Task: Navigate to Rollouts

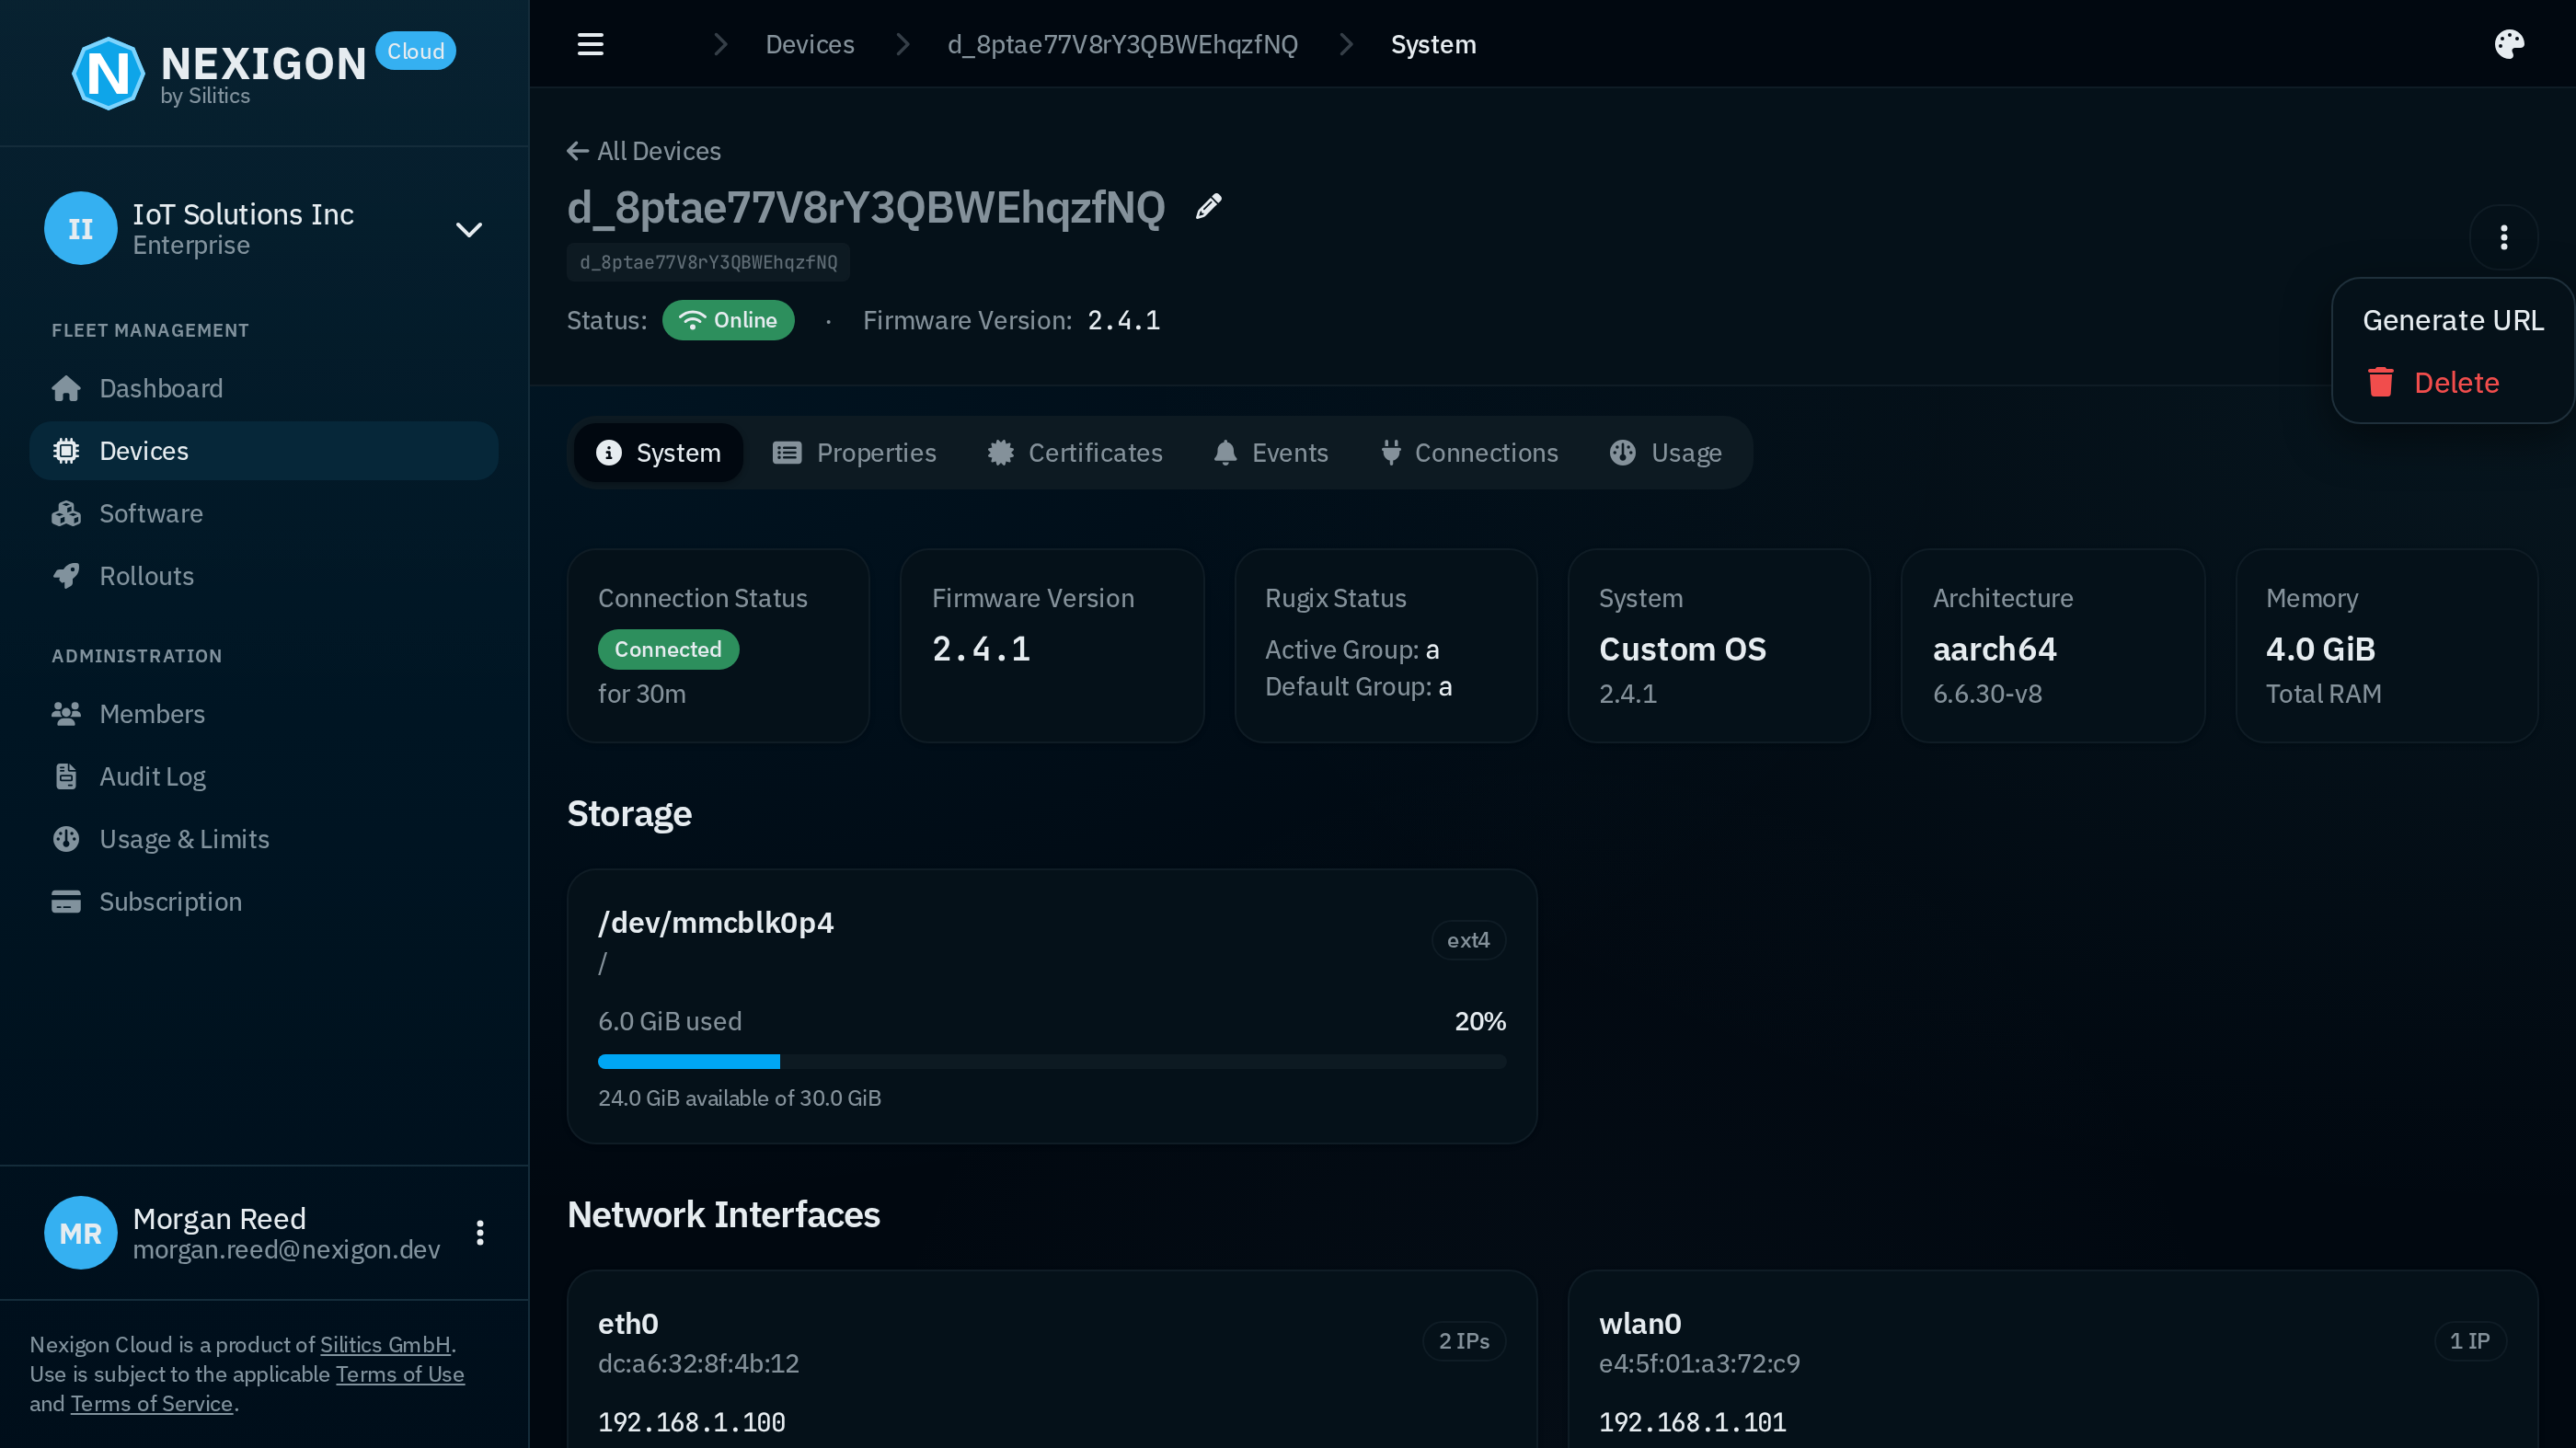Action: [x=146, y=575]
